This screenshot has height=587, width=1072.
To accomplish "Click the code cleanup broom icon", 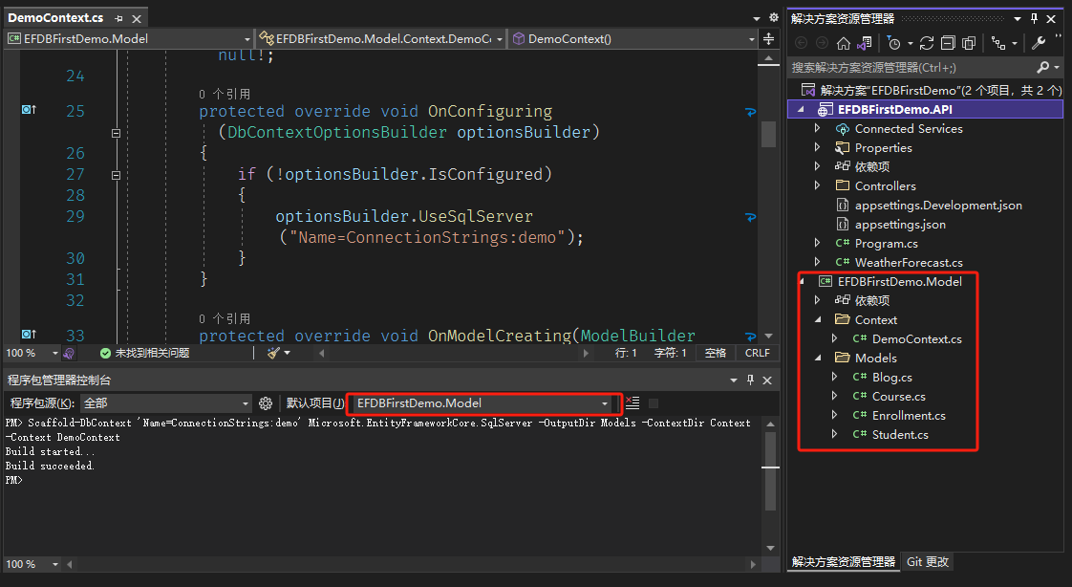I will [x=274, y=353].
